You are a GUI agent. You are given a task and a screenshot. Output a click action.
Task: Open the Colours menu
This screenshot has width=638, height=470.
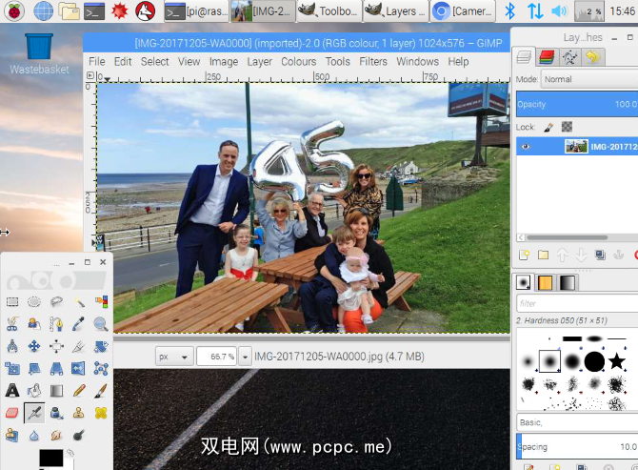click(298, 61)
